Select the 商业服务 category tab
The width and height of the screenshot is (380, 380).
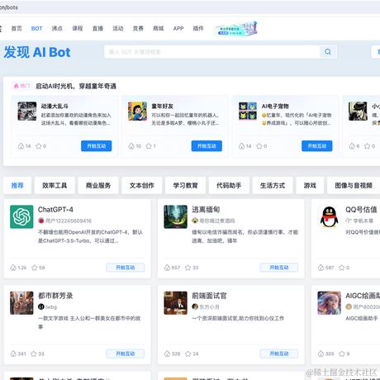pyautogui.click(x=98, y=186)
